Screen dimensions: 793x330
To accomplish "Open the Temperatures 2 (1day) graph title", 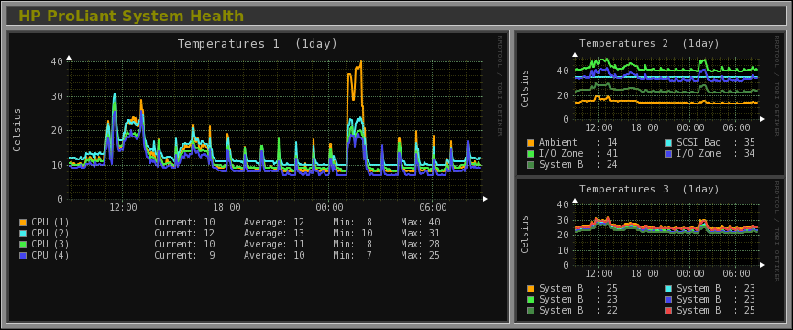I will 649,43.
